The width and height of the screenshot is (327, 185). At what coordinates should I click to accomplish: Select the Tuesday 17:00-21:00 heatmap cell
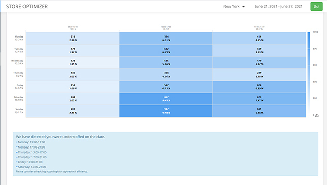click(259, 50)
